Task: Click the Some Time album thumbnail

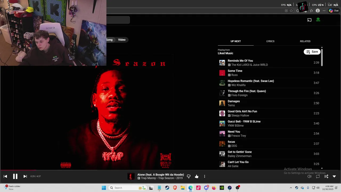Action: [x=222, y=73]
